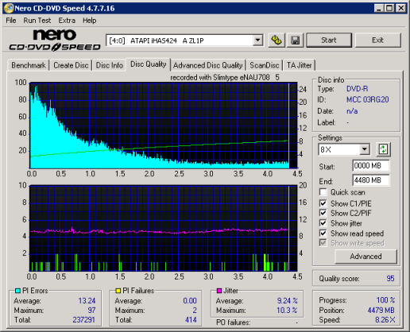The width and height of the screenshot is (410, 332).
Task: Enable the Quick scan checkbox
Action: coord(323,192)
